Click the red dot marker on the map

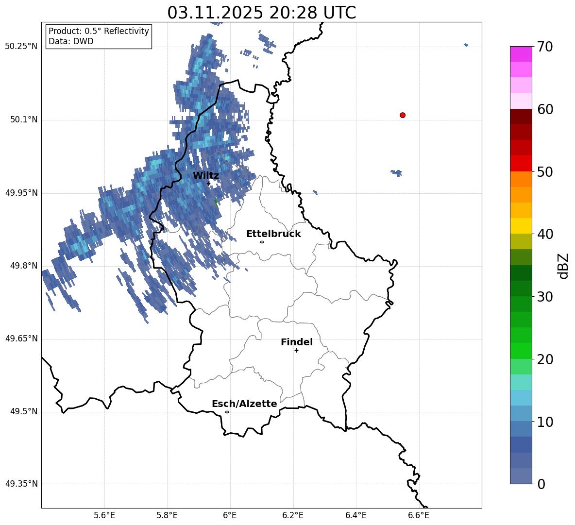(x=403, y=115)
